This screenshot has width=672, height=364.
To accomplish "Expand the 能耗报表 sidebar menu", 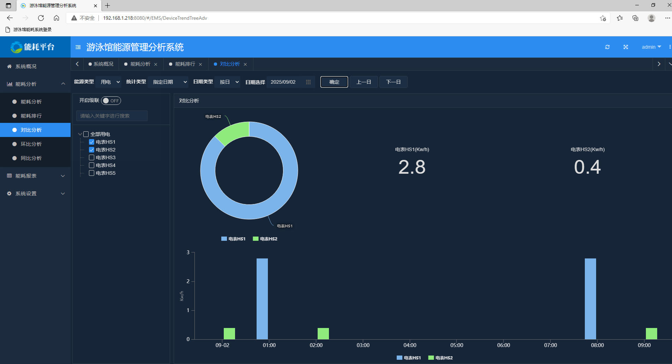I will 35,176.
